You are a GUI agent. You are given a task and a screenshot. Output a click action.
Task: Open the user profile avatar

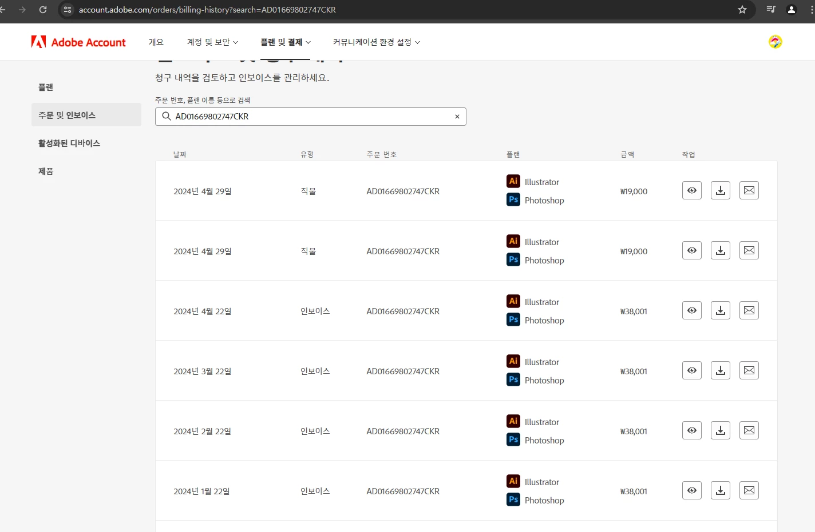pyautogui.click(x=775, y=42)
